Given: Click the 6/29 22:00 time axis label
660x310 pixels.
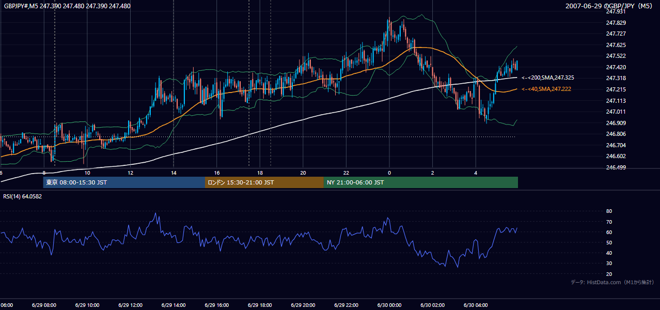Looking at the screenshot, I should (x=346, y=305).
